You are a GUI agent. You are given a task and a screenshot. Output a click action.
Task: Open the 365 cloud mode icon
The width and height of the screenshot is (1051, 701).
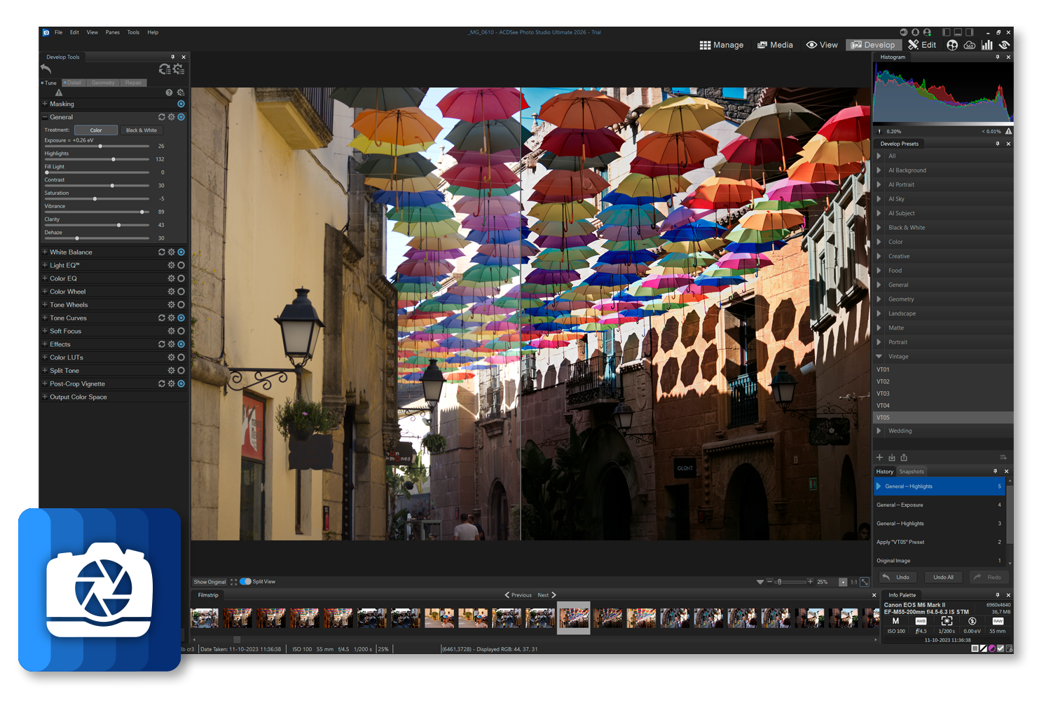970,45
